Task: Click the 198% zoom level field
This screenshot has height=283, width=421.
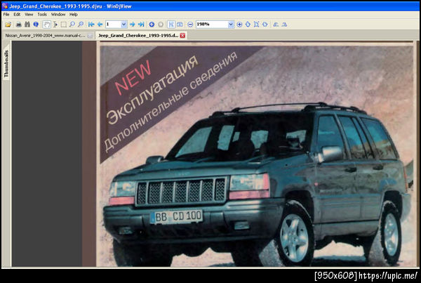Action: pos(212,25)
